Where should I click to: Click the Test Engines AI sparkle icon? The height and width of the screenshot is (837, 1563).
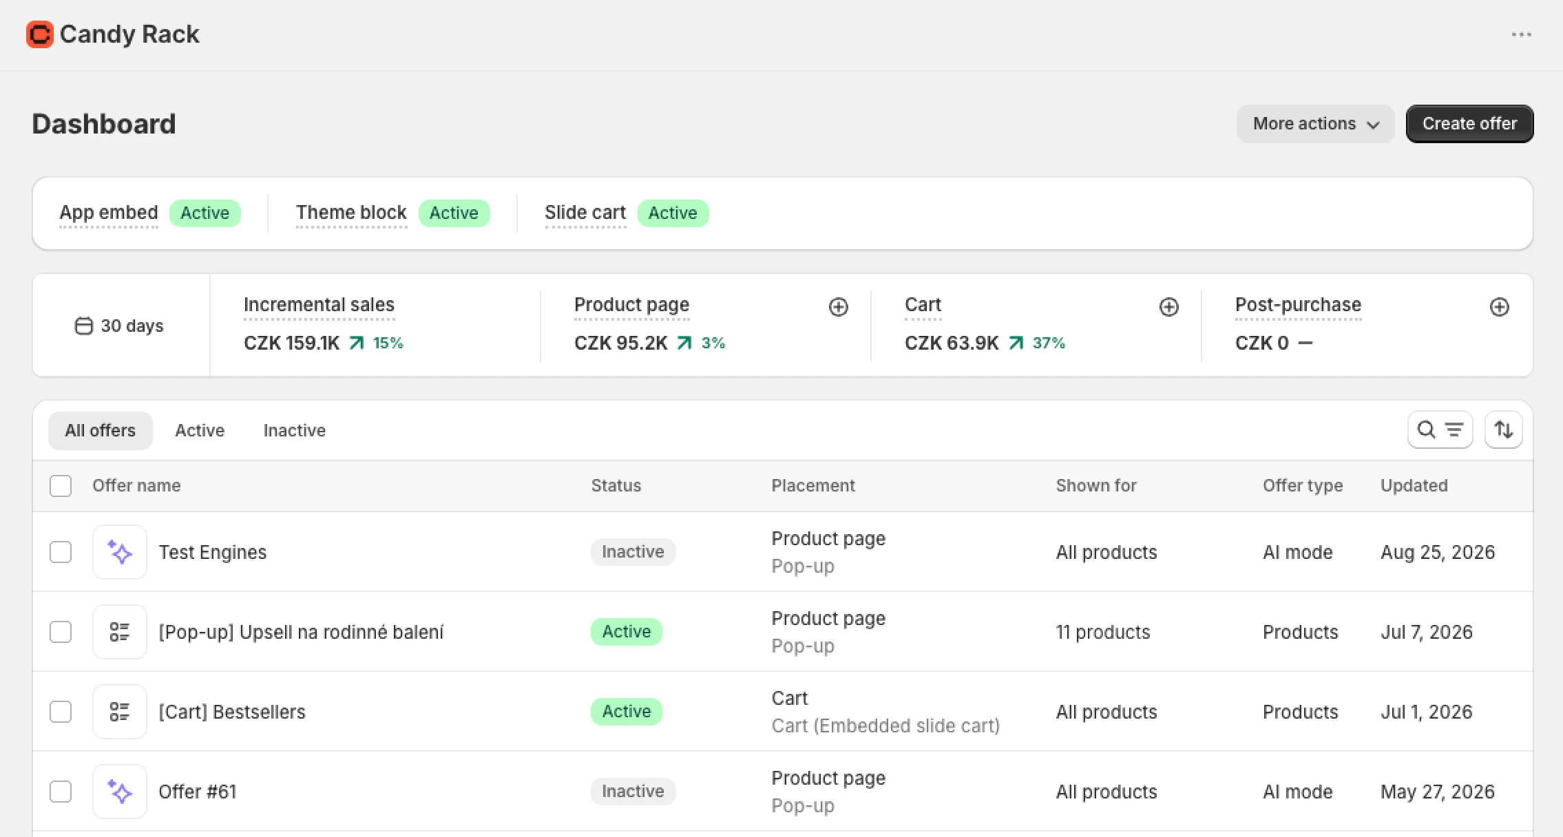point(120,552)
